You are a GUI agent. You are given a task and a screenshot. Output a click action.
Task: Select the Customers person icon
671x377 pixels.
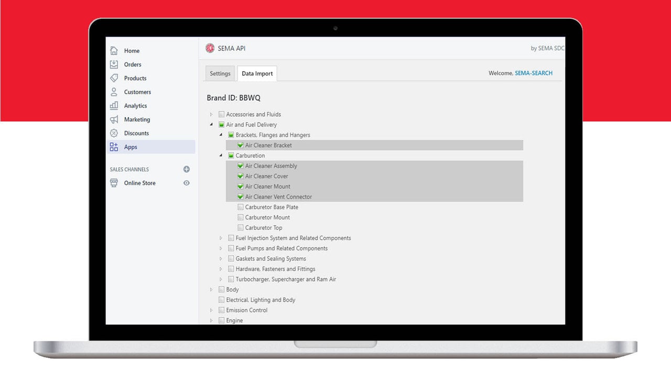(114, 92)
